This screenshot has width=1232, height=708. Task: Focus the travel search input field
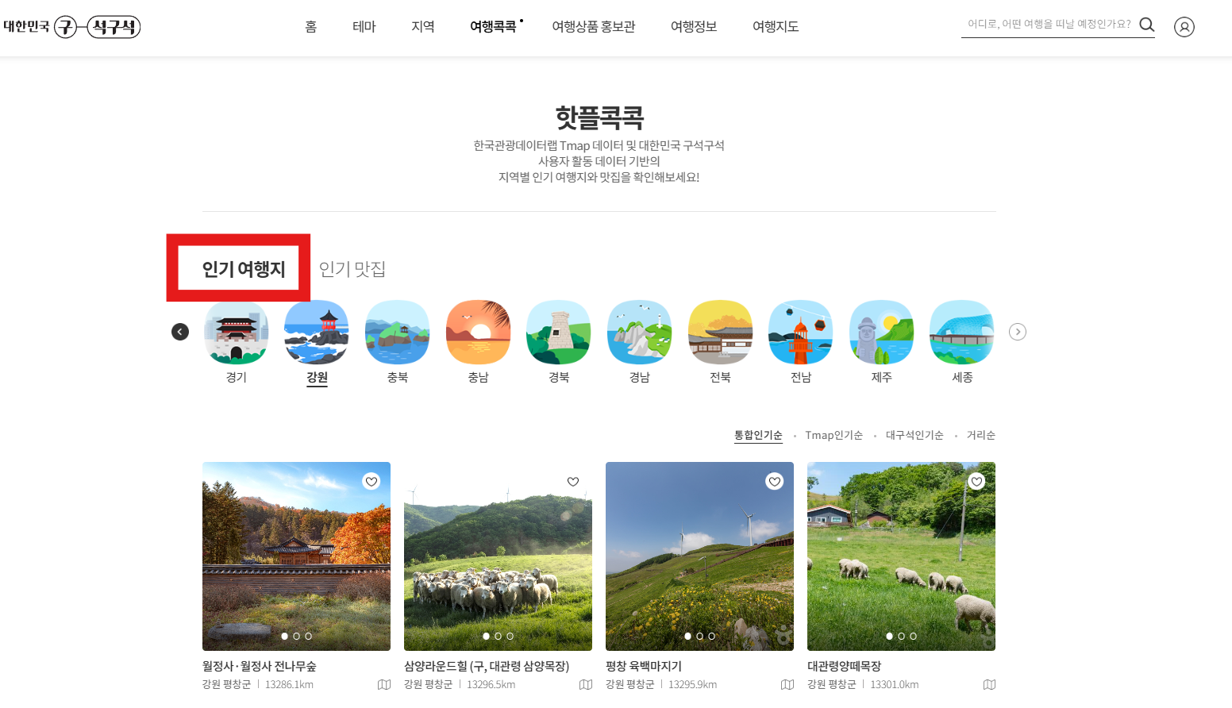(1049, 25)
